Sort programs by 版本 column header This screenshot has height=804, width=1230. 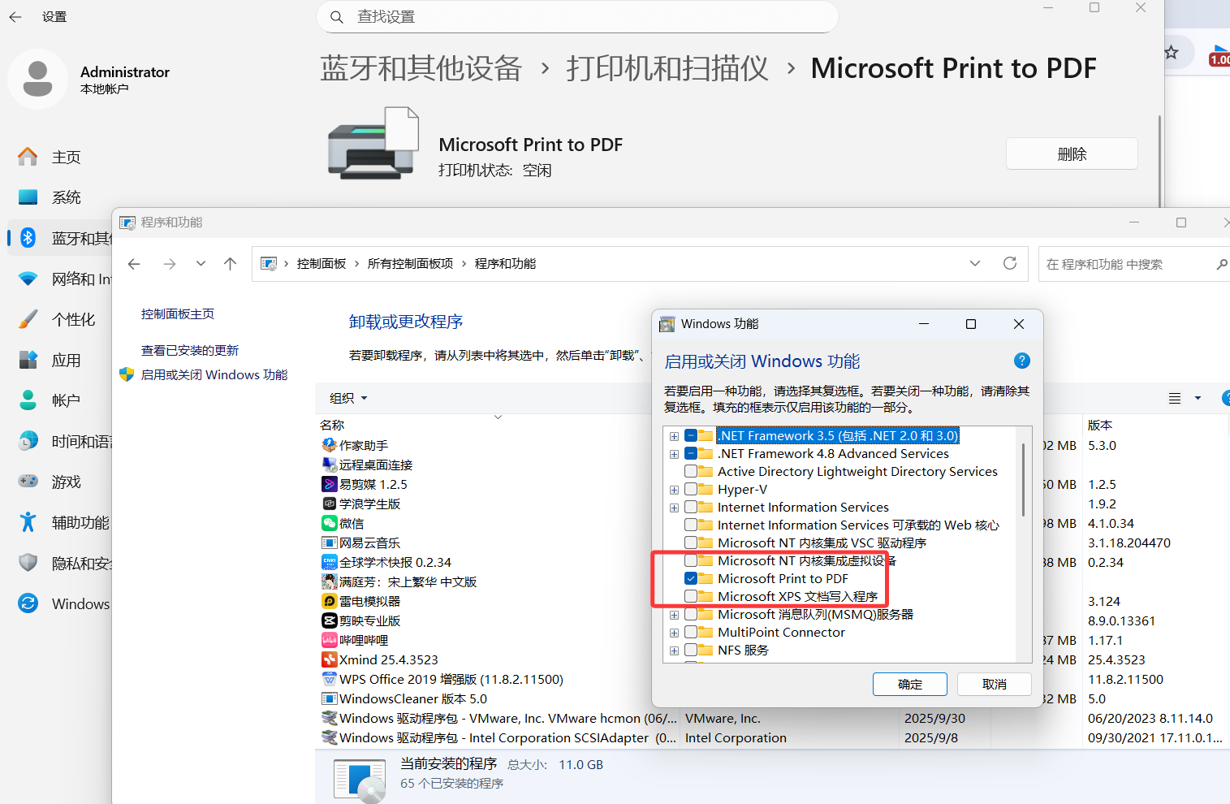pyautogui.click(x=1100, y=425)
